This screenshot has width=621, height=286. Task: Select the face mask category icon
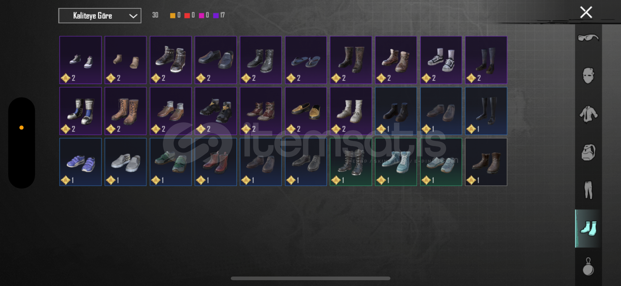[x=588, y=76]
